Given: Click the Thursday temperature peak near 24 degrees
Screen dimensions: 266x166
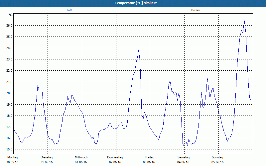Looking at the screenshot, I should click(x=139, y=49).
